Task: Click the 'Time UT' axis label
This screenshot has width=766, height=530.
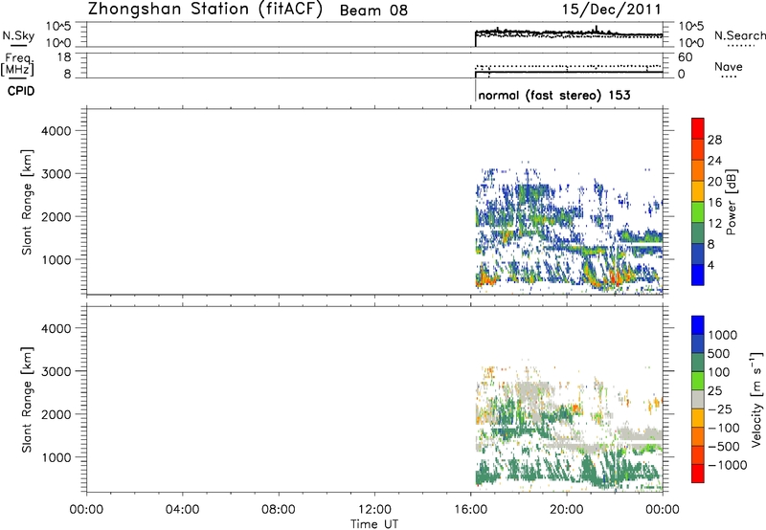Action: (374, 524)
